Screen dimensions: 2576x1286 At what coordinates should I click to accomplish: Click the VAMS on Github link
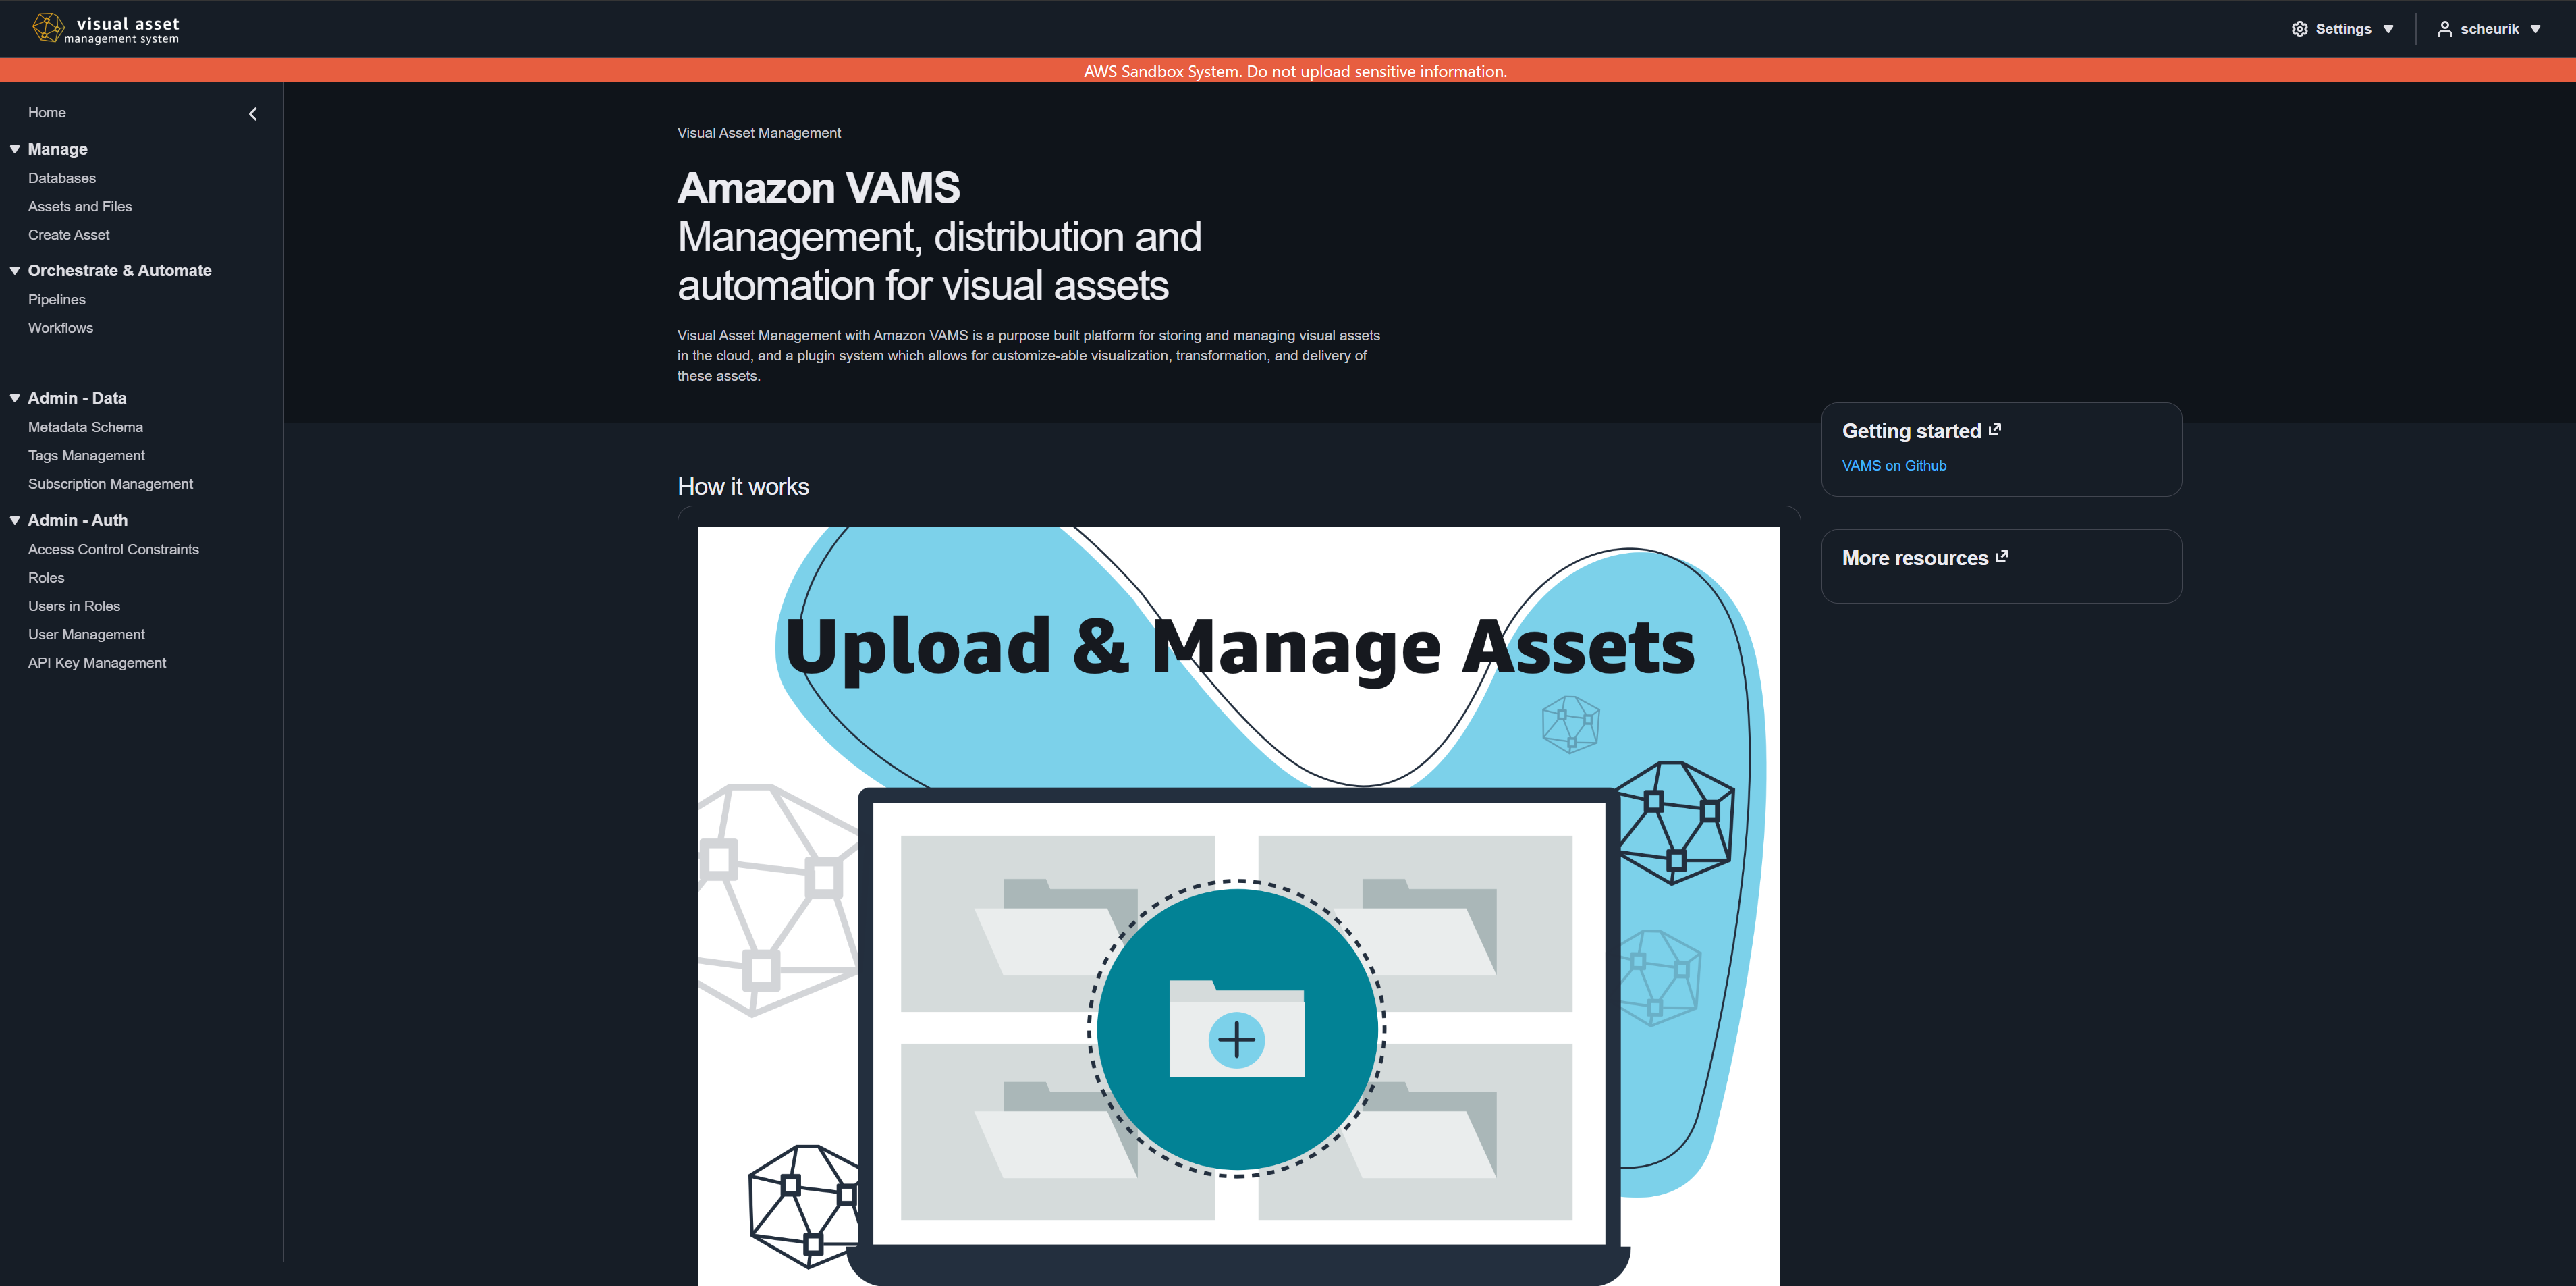coord(1894,466)
